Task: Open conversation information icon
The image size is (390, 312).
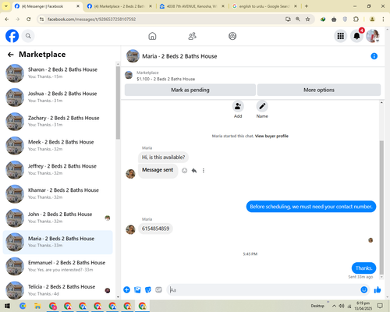Action: pos(374,56)
